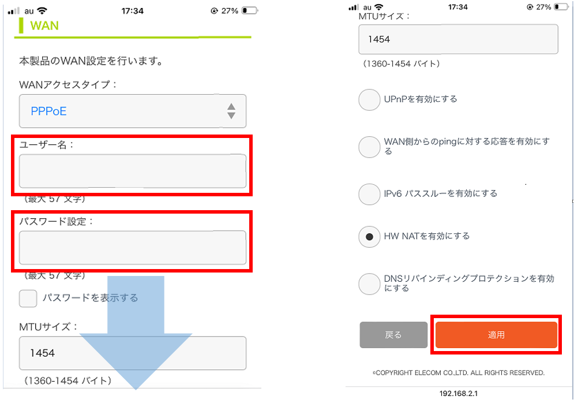Image resolution: width=574 pixels, height=403 pixels.
Task: Focus the ユーザー名 input field
Action: [x=133, y=171]
